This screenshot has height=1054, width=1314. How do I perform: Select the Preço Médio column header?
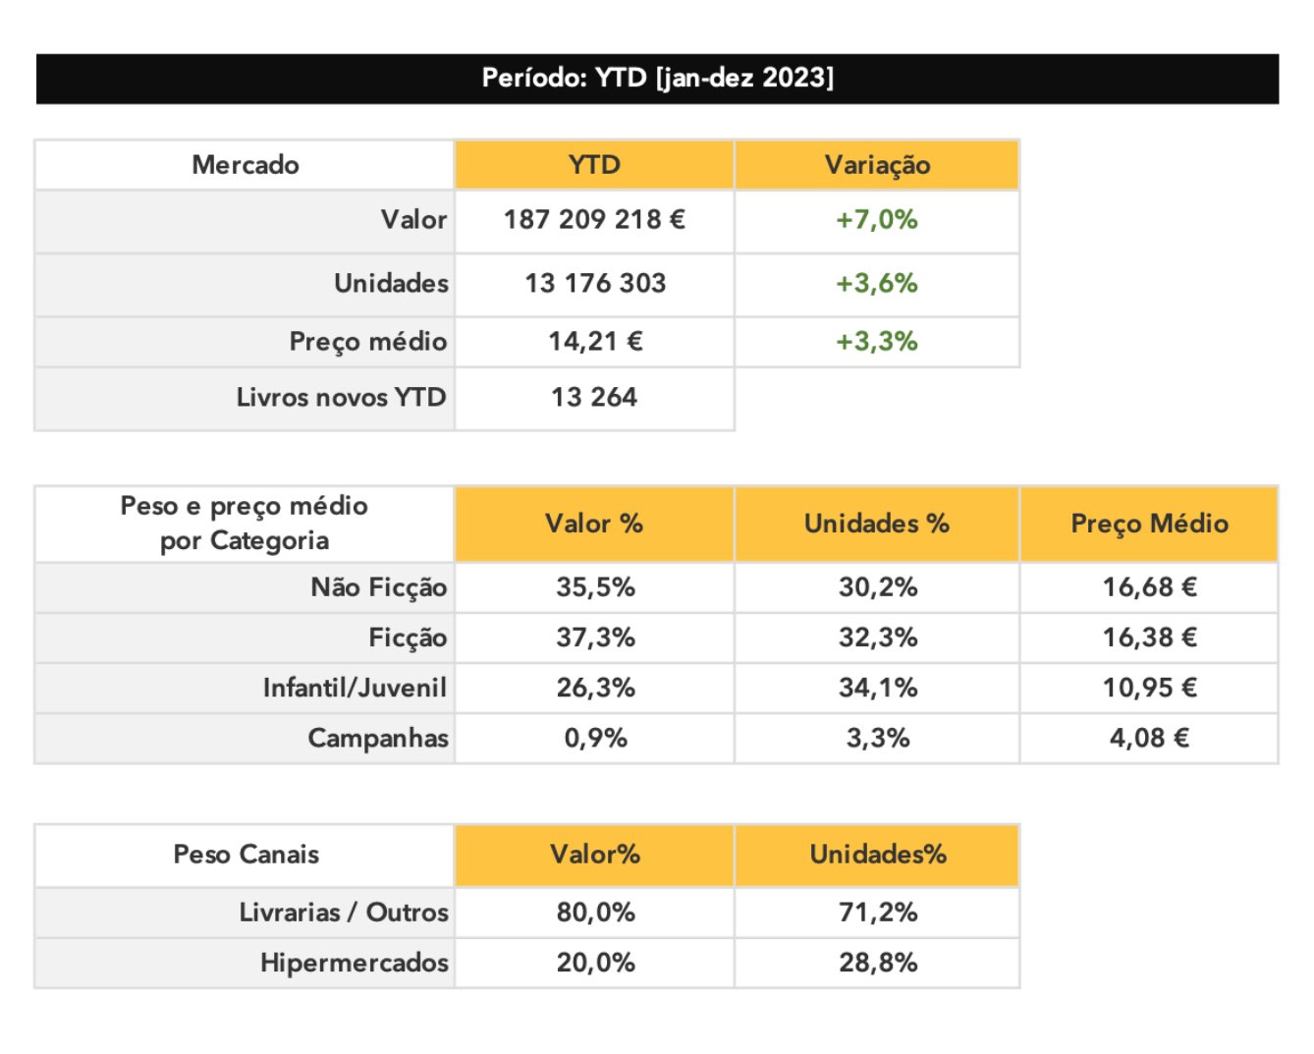[x=1149, y=524]
